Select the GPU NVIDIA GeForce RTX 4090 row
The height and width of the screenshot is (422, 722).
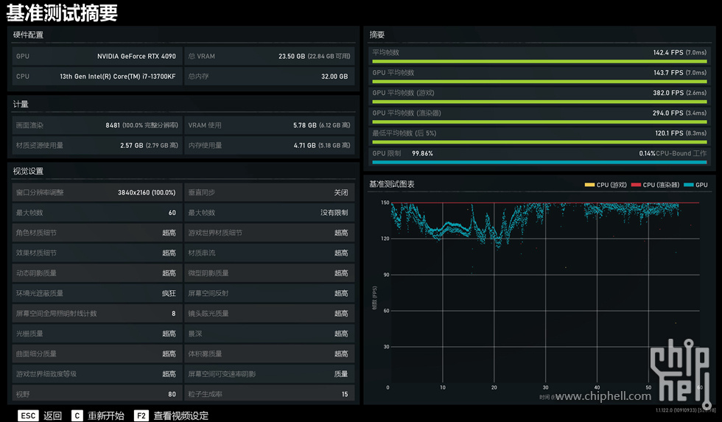pos(96,56)
